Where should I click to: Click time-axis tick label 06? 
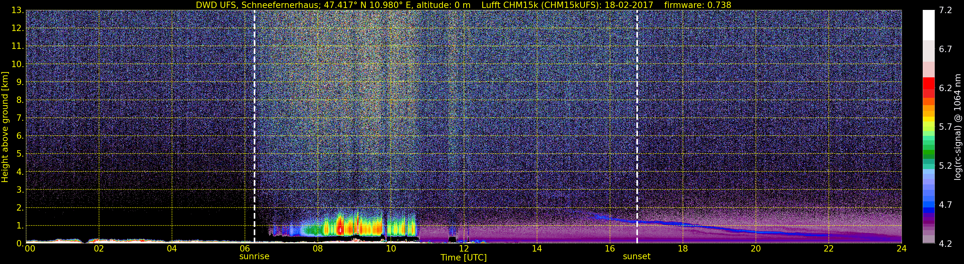pyautogui.click(x=245, y=249)
